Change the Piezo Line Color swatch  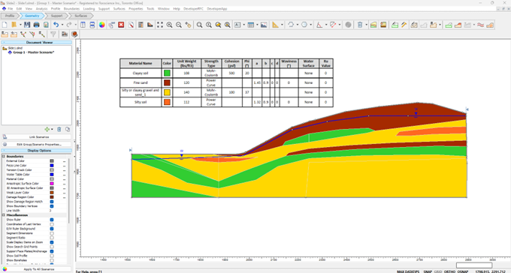[52, 166]
